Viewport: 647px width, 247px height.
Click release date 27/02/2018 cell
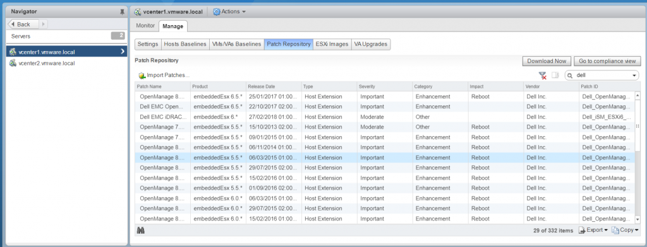(273, 117)
